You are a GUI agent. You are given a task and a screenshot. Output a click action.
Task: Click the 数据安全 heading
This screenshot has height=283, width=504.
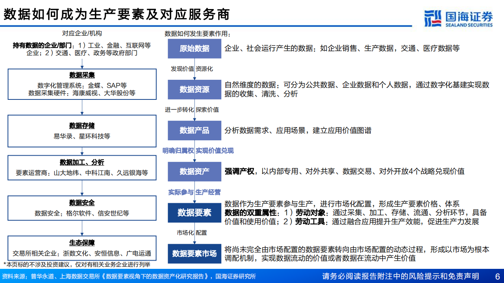[x=82, y=203]
